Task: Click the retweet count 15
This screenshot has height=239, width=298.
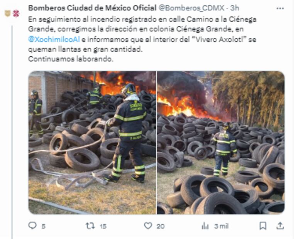Action: [103, 226]
